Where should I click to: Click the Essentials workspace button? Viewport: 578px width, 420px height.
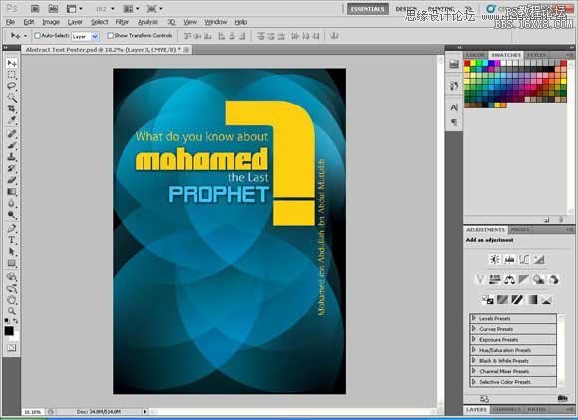click(x=368, y=9)
